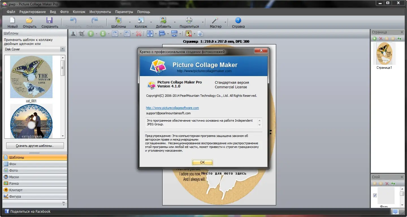Click the Новый (new collage) toolbar icon
The image size is (407, 217).
[x=12, y=20]
